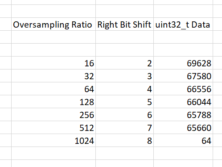Click the cell containing 69628
This screenshot has height=167, width=222.
coord(183,63)
